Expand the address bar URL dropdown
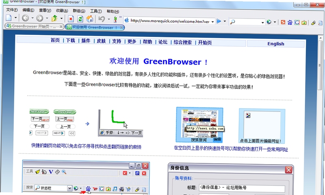Screen dimensions: 325x195 (212, 22)
